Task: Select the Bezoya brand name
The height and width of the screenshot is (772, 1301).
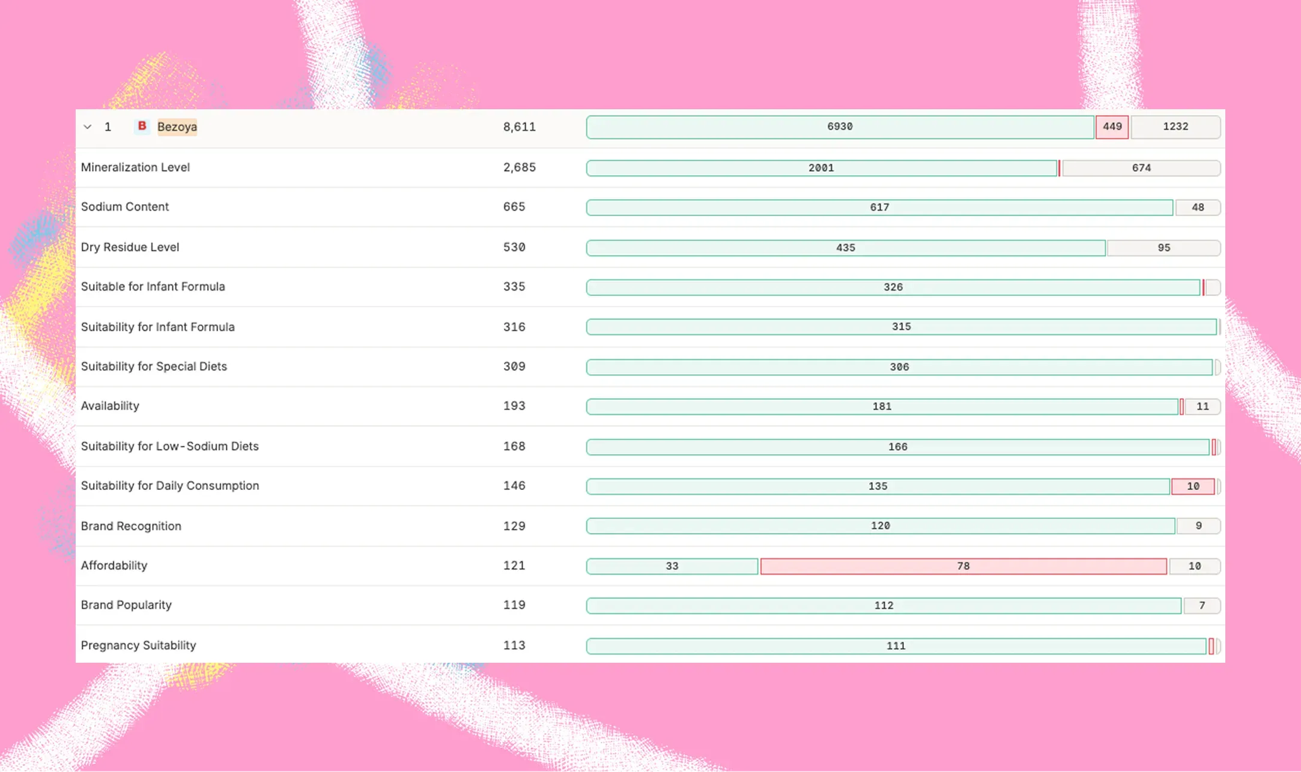Action: click(x=177, y=127)
